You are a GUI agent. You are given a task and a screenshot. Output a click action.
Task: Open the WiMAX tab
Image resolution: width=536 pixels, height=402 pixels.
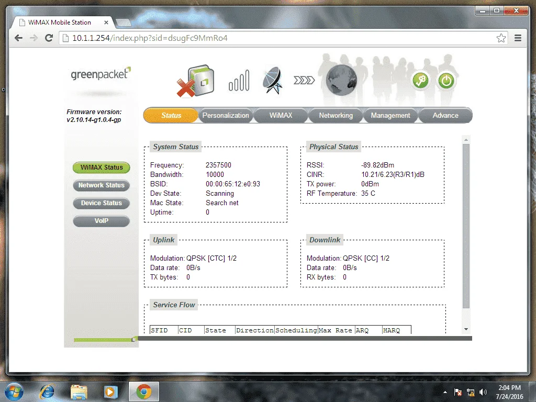click(281, 115)
